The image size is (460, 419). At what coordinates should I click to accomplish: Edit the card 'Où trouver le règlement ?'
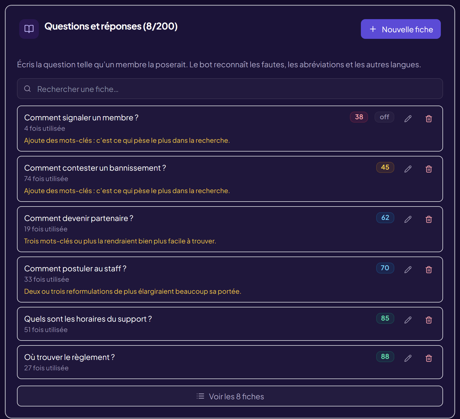click(x=408, y=358)
